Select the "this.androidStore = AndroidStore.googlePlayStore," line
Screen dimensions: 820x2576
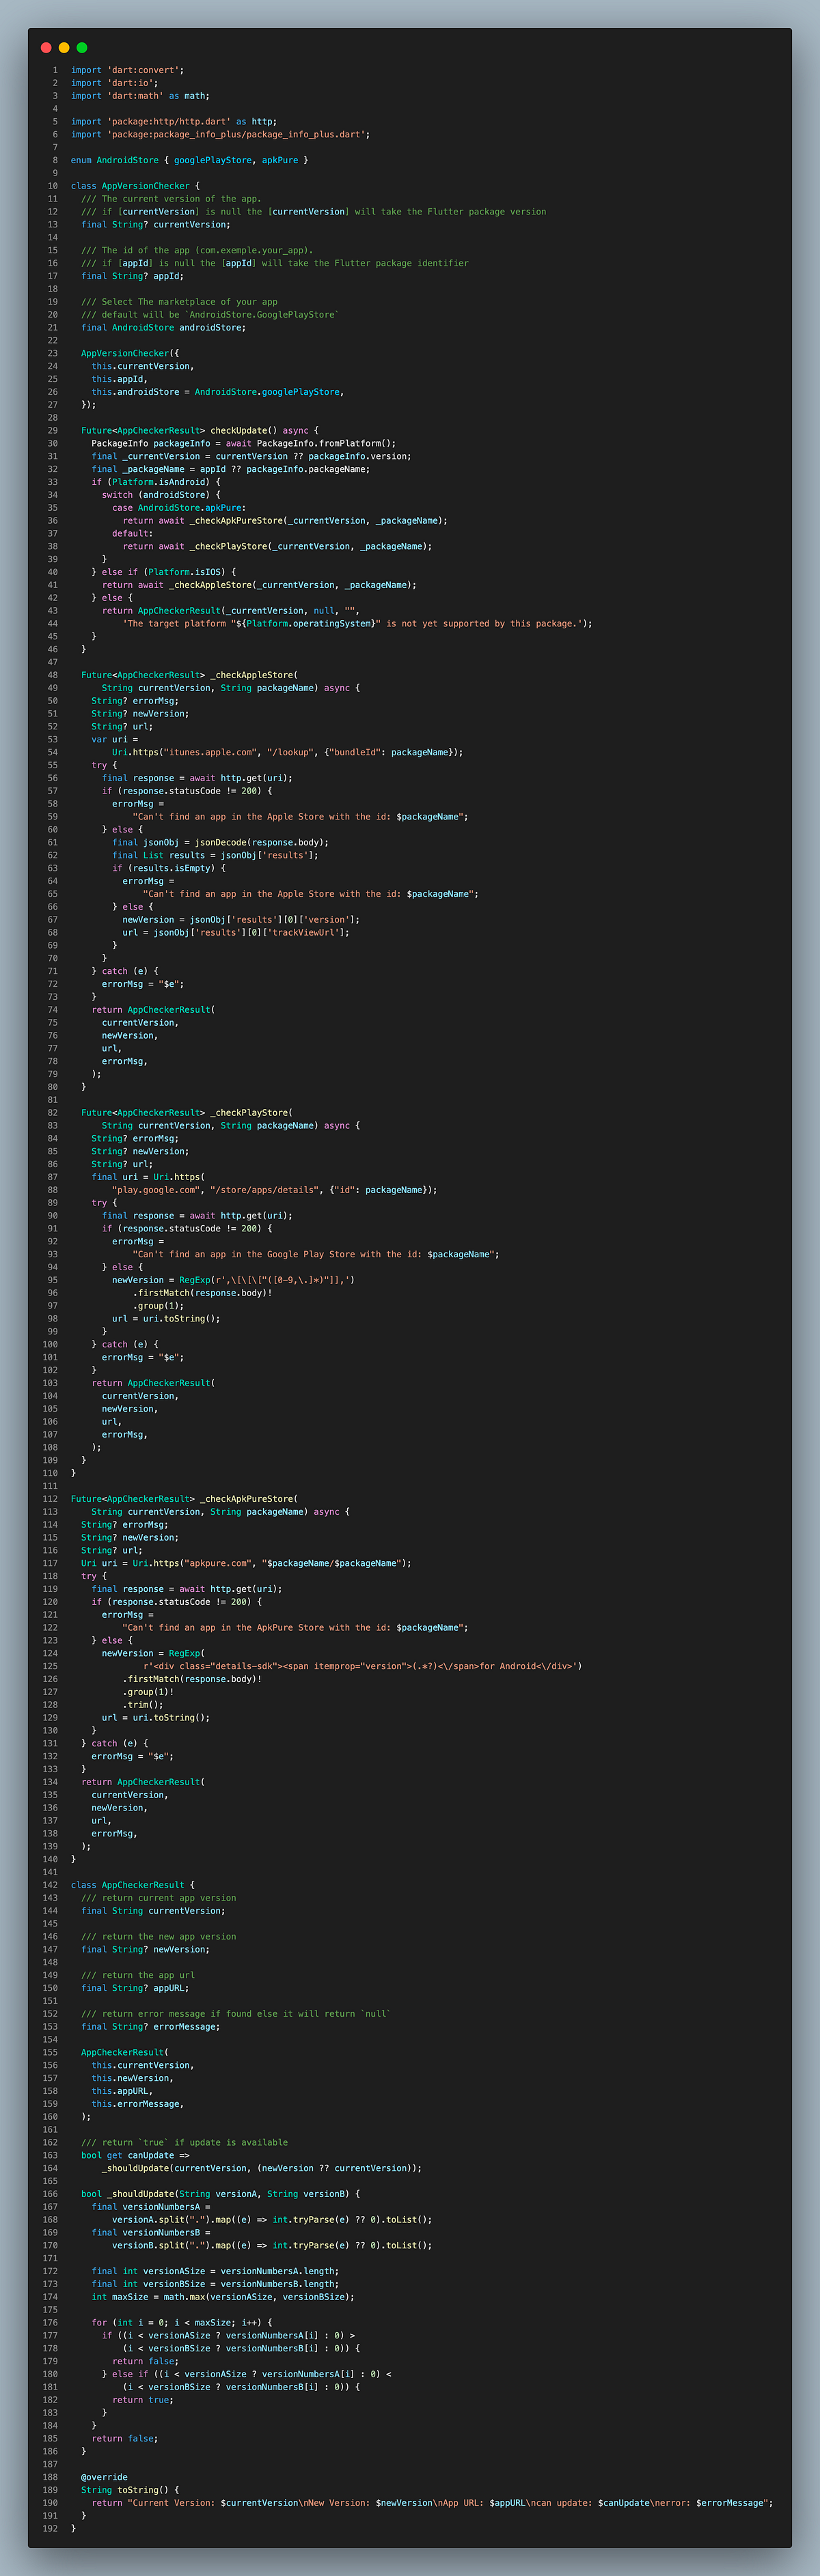coord(218,392)
